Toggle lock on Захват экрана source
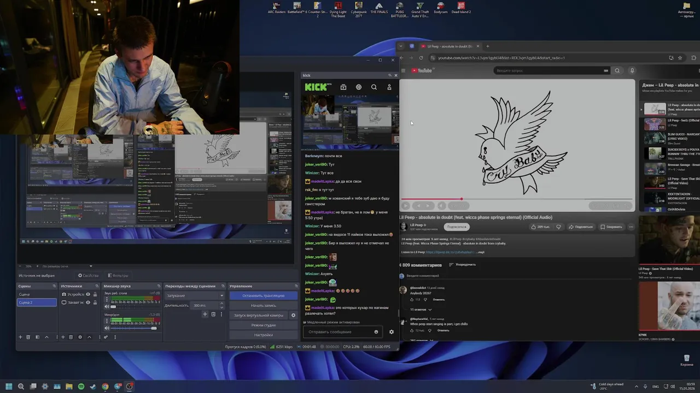The width and height of the screenshot is (700, 393). click(95, 302)
